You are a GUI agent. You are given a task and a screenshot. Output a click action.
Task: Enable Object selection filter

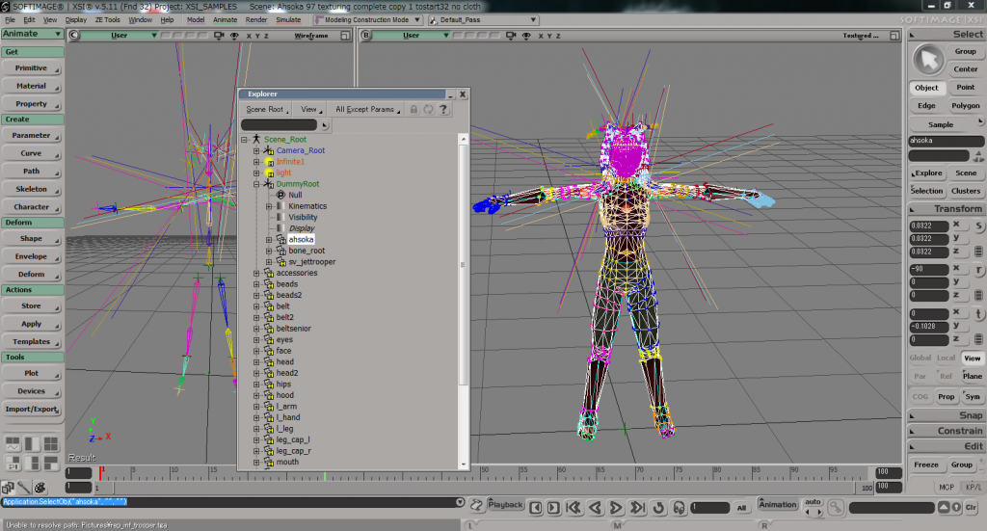pos(926,88)
